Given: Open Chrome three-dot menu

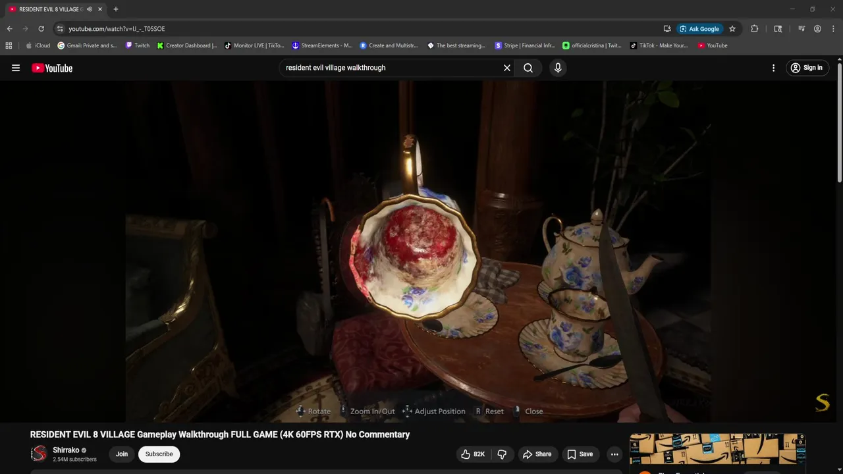Looking at the screenshot, I should coord(832,29).
